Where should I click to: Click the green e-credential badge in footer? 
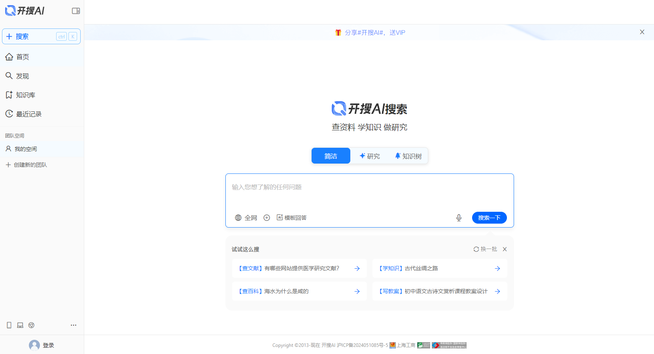click(423, 345)
